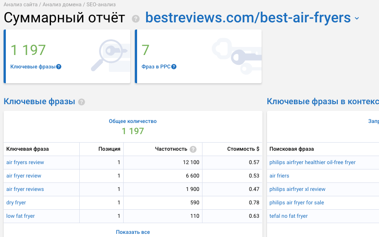The width and height of the screenshot is (379, 237).
Task: Click frequency value 6 600
Action: click(x=193, y=176)
